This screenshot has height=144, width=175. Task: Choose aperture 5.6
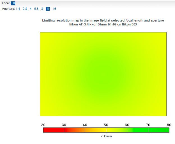coord(36,9)
